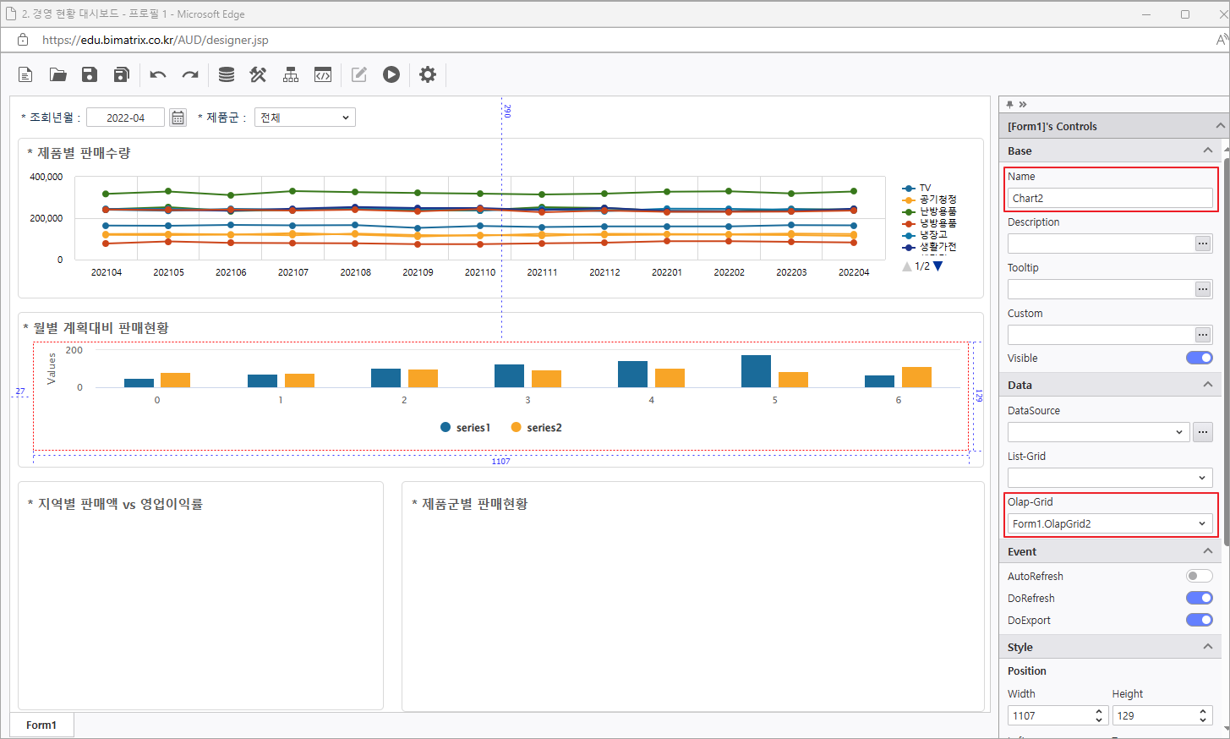Screen dimensions: 1230x739
Task: Enable the AutoRefresh switch
Action: [x=1199, y=576]
